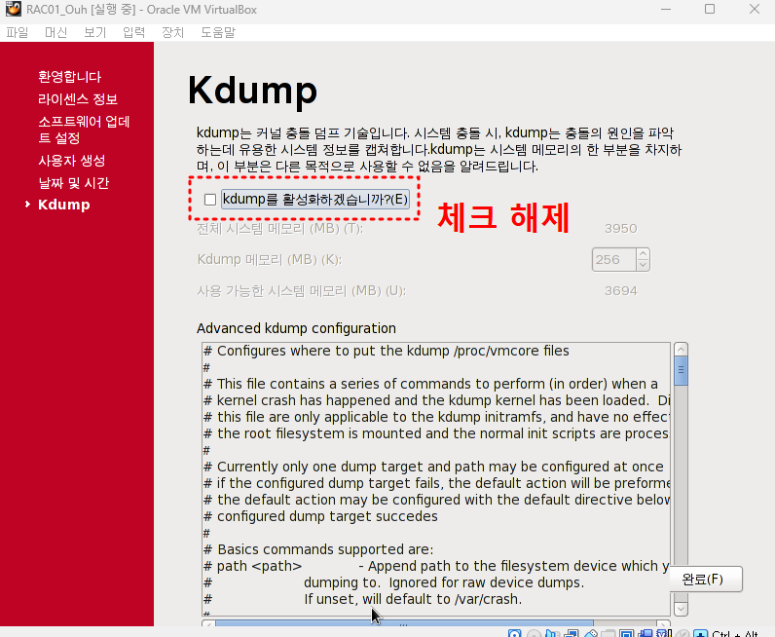
Task: Minimize the VirtualBox window
Action: tap(666, 9)
